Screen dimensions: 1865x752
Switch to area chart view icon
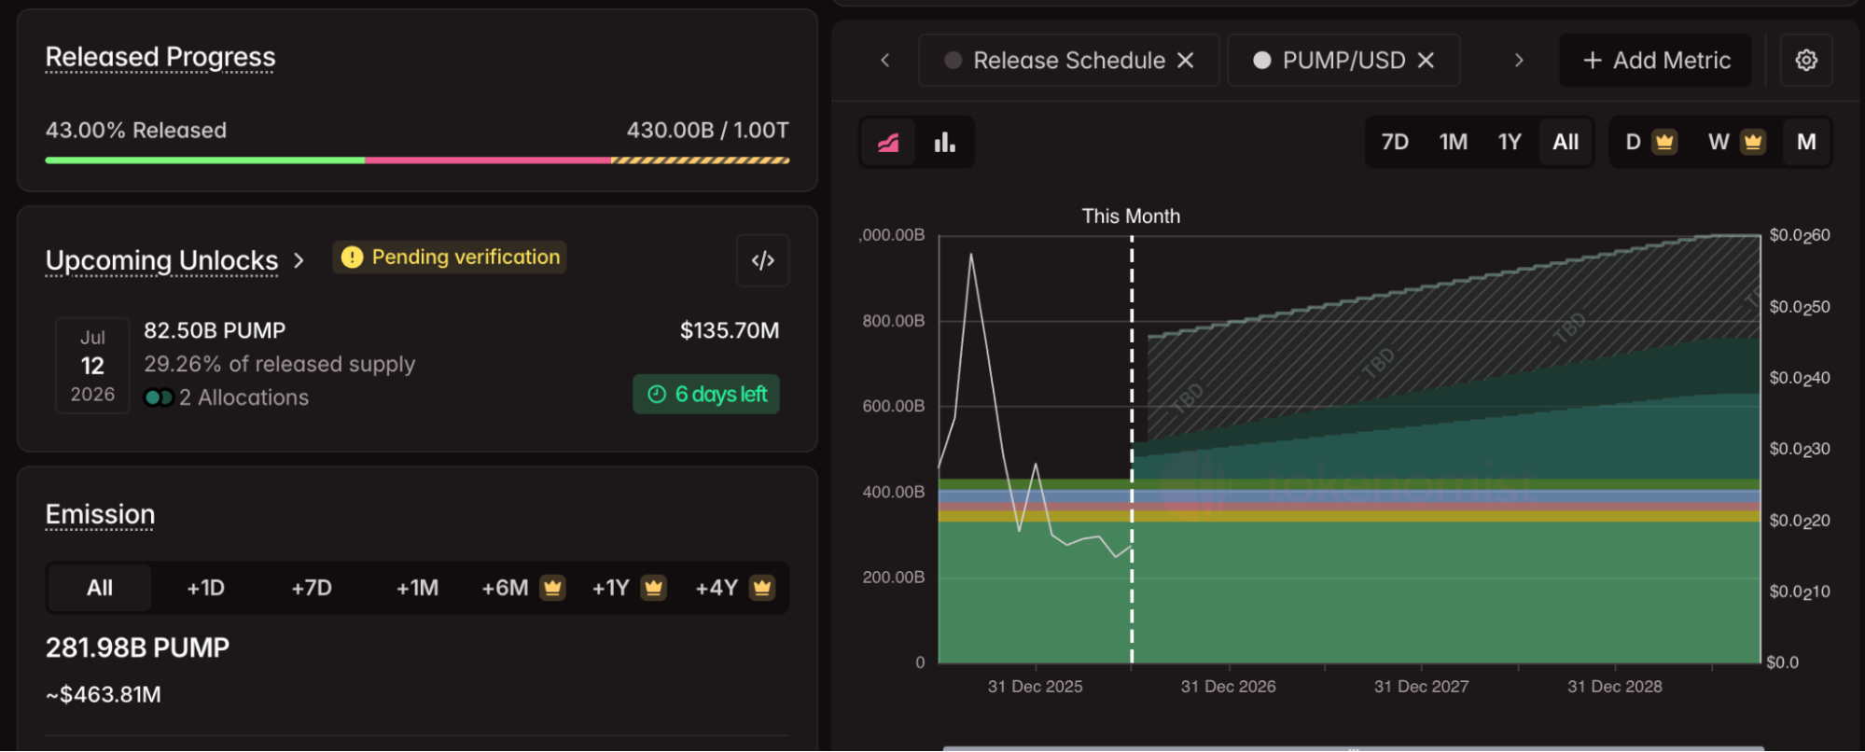tap(888, 143)
